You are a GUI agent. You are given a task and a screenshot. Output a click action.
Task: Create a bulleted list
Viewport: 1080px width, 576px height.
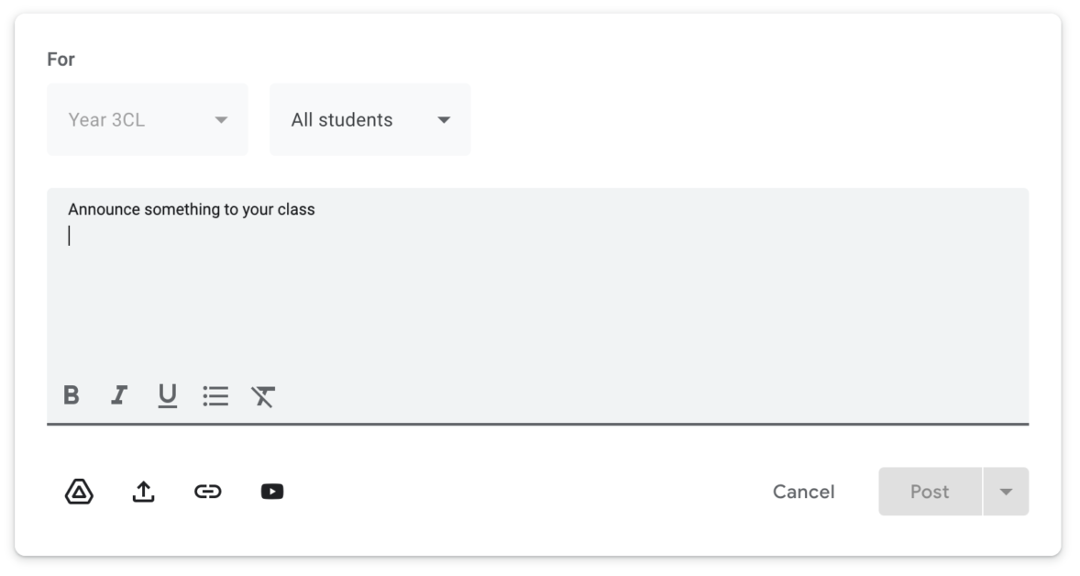coord(216,396)
